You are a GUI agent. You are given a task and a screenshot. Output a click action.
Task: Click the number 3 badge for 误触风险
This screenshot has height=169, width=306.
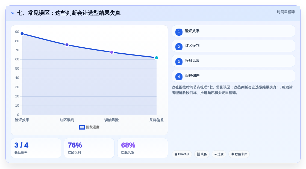pyautogui.click(x=179, y=62)
